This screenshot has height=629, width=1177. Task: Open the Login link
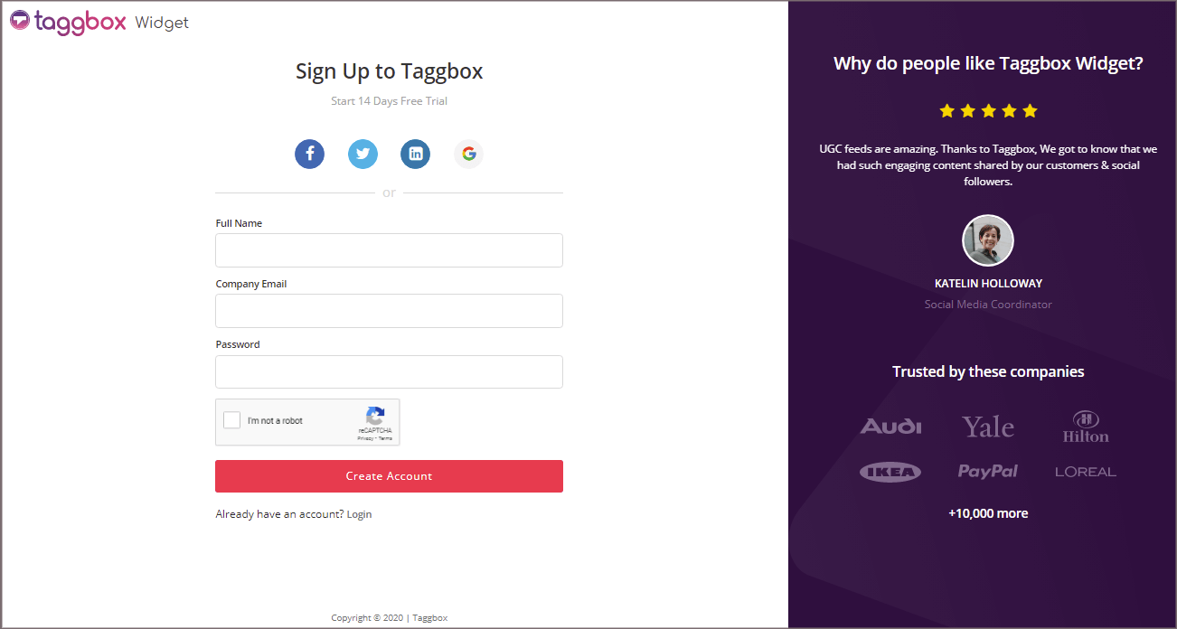(x=359, y=514)
